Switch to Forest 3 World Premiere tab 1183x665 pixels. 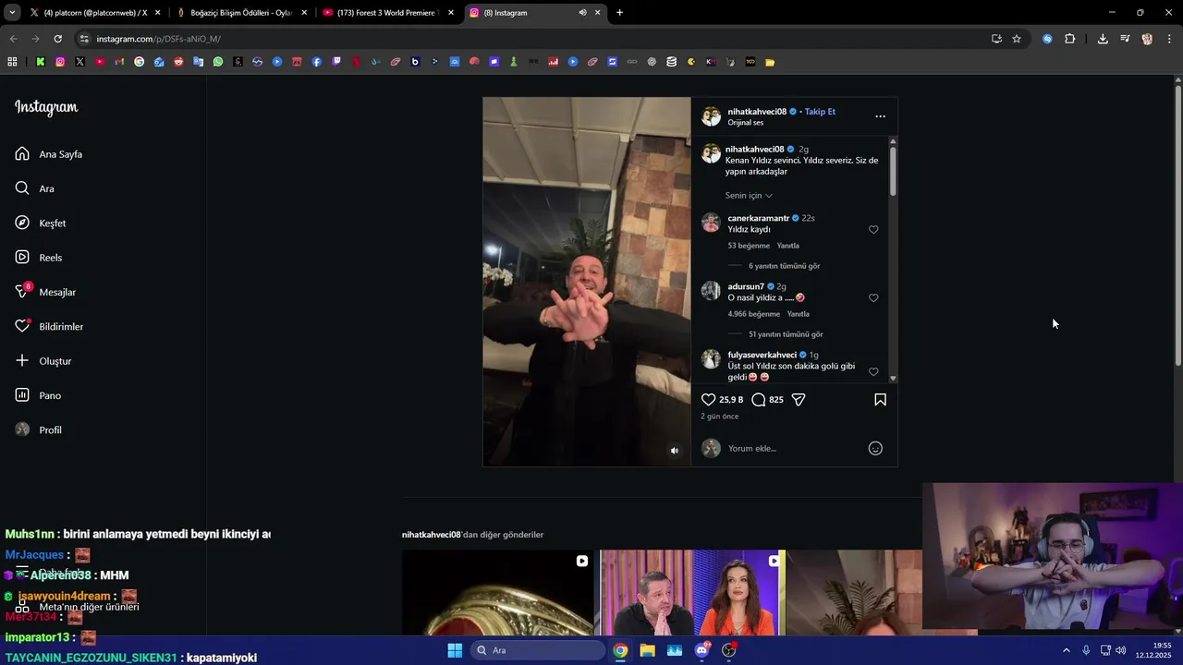coord(386,13)
